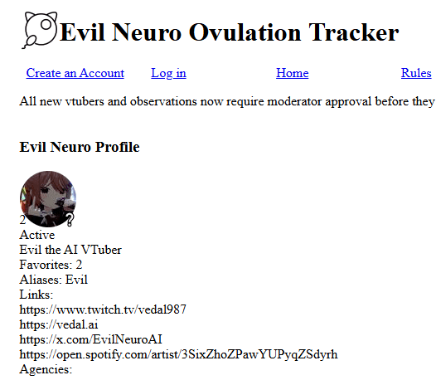Screen dimensions: 436x380
Task: Click the Twitch vedal987 URL
Action: click(103, 309)
